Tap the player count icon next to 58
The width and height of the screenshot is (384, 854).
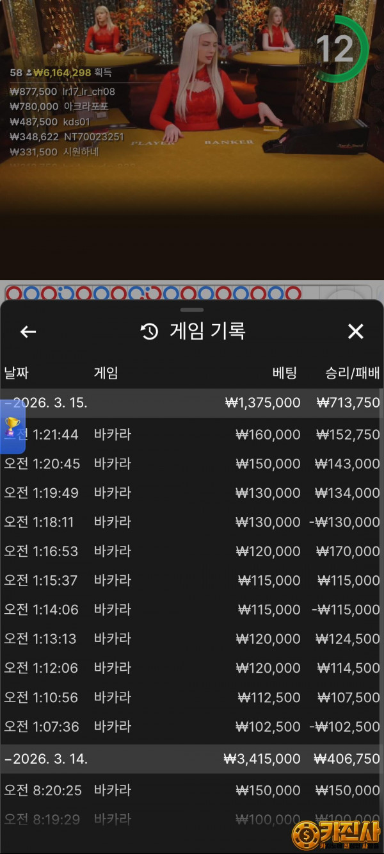29,73
